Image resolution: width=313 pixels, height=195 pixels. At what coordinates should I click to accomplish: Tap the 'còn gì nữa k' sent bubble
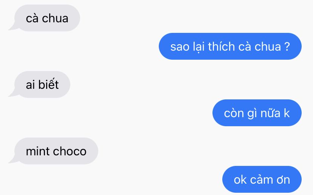tap(257, 113)
